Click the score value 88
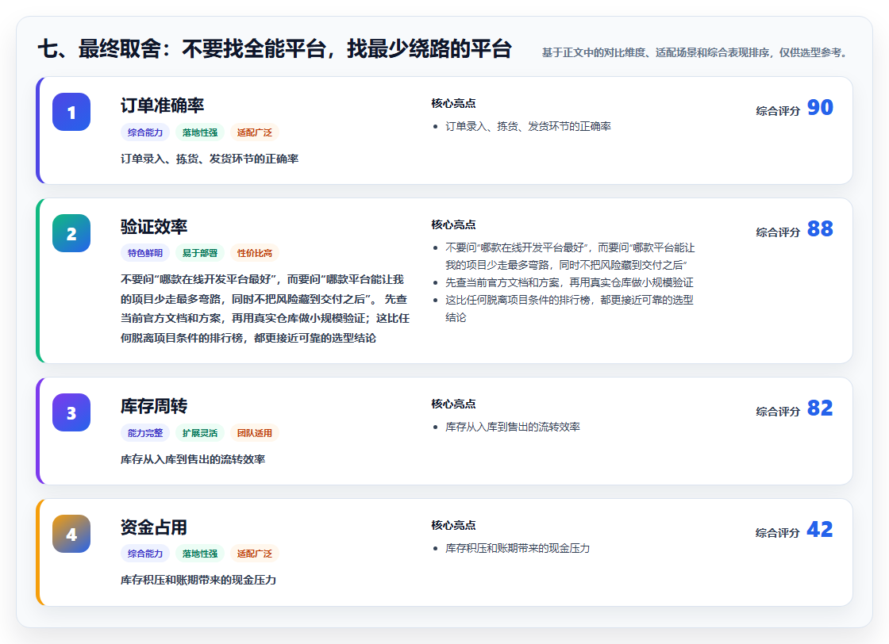Screen dimensions: 889x644 820,229
